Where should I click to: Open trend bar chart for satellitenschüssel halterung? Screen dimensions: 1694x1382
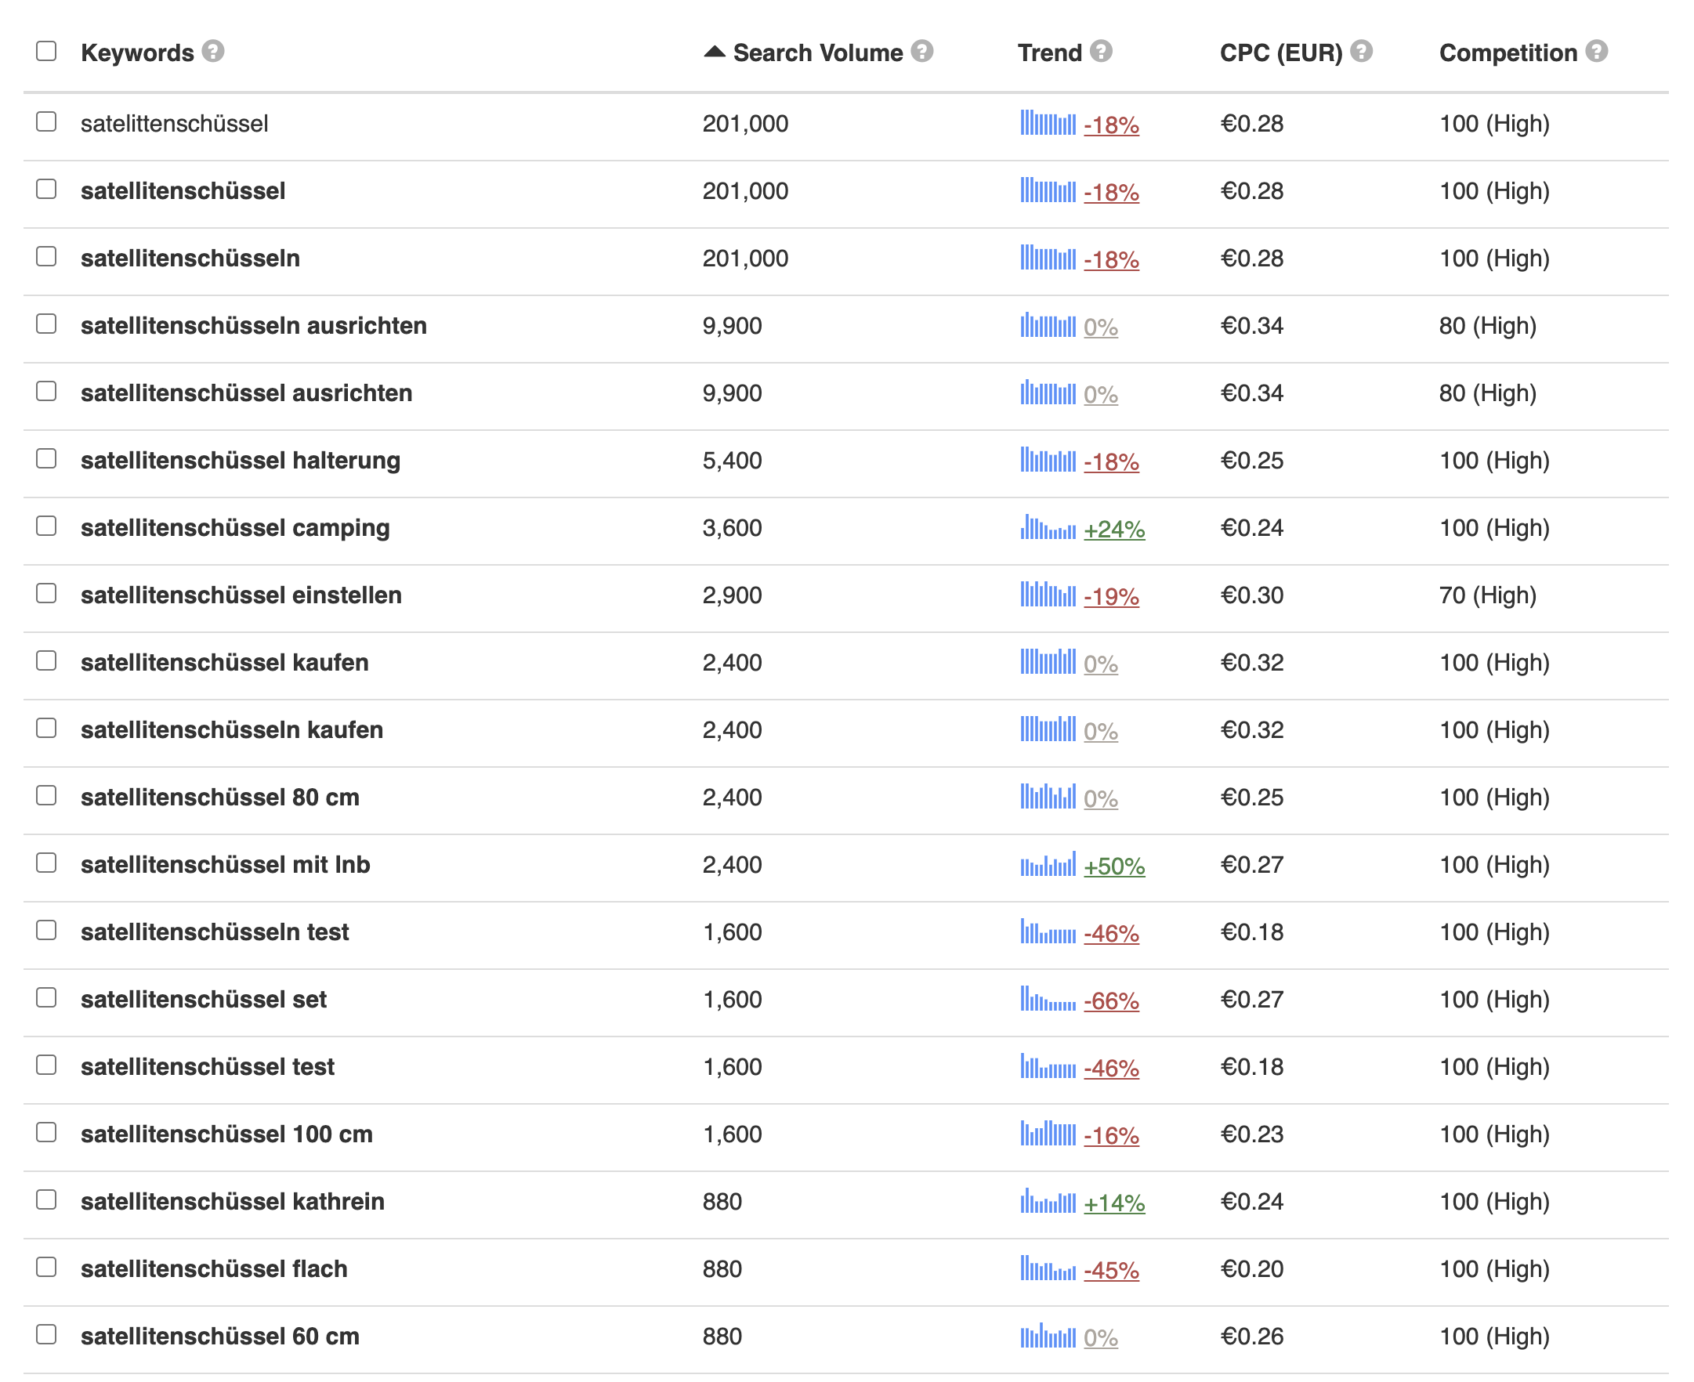[1048, 460]
